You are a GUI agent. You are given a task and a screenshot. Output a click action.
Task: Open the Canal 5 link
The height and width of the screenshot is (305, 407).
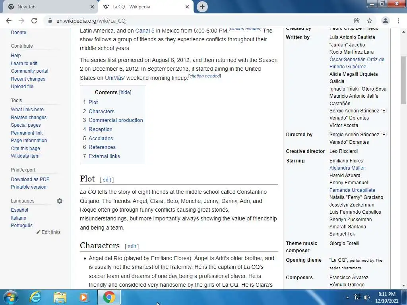click(x=145, y=31)
